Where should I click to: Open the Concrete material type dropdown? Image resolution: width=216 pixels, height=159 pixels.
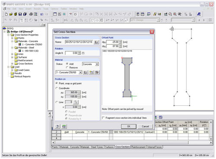97,64
